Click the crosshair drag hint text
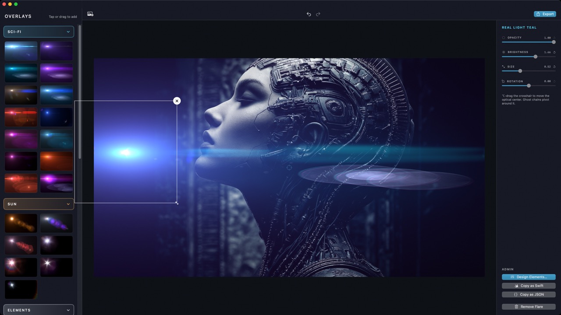 (525, 100)
